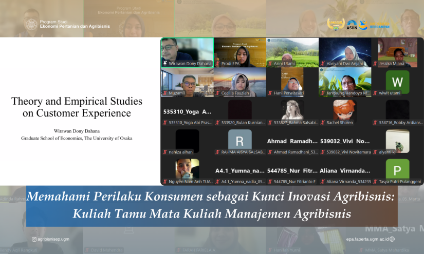The width and height of the screenshot is (424, 254).
Task: Click muted mic icon next to Prodi EPA
Action: 218,64
